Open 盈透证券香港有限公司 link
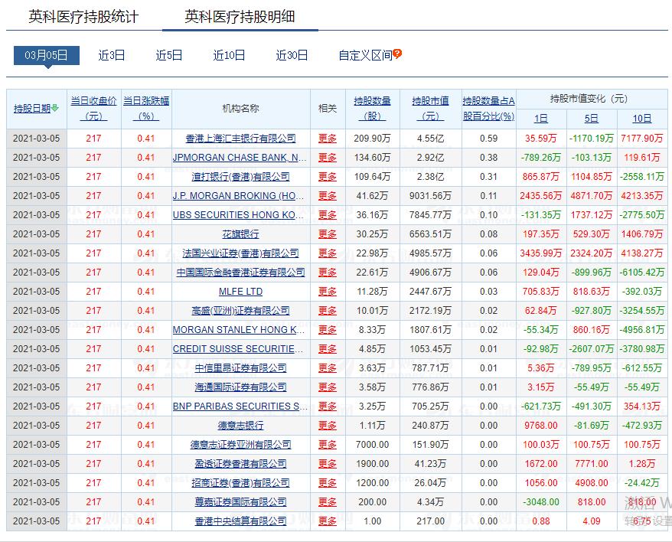672x542 pixels. point(240,463)
